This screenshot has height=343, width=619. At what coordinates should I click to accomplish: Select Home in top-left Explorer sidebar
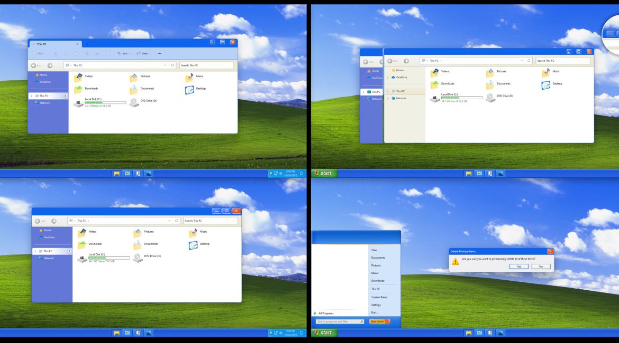[x=41, y=75]
